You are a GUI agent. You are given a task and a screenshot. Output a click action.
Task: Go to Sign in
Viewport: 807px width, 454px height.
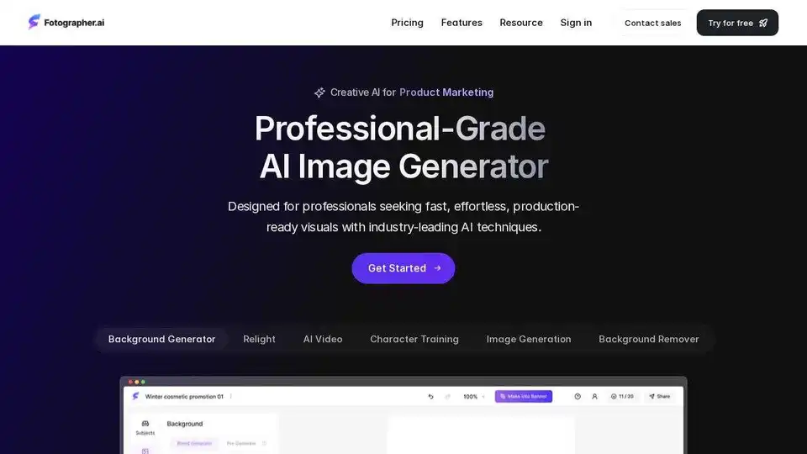click(576, 23)
